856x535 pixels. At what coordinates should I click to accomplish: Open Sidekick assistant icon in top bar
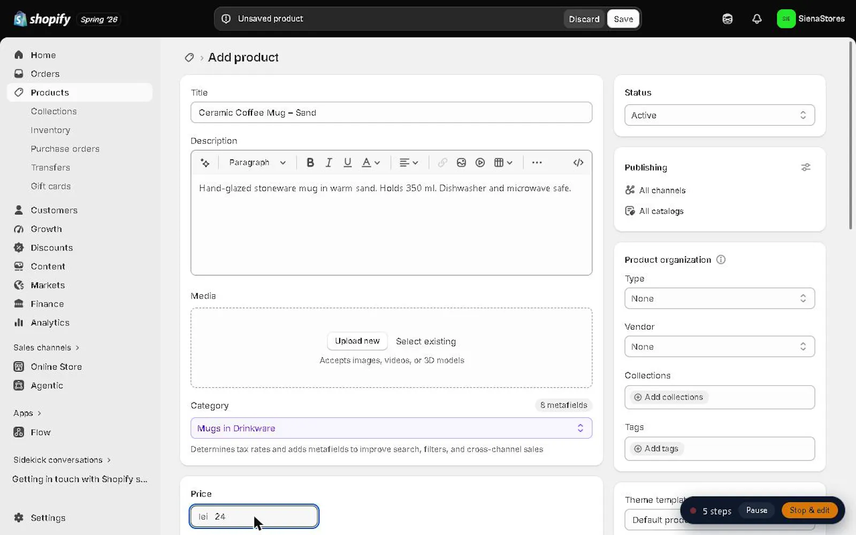pos(727,19)
